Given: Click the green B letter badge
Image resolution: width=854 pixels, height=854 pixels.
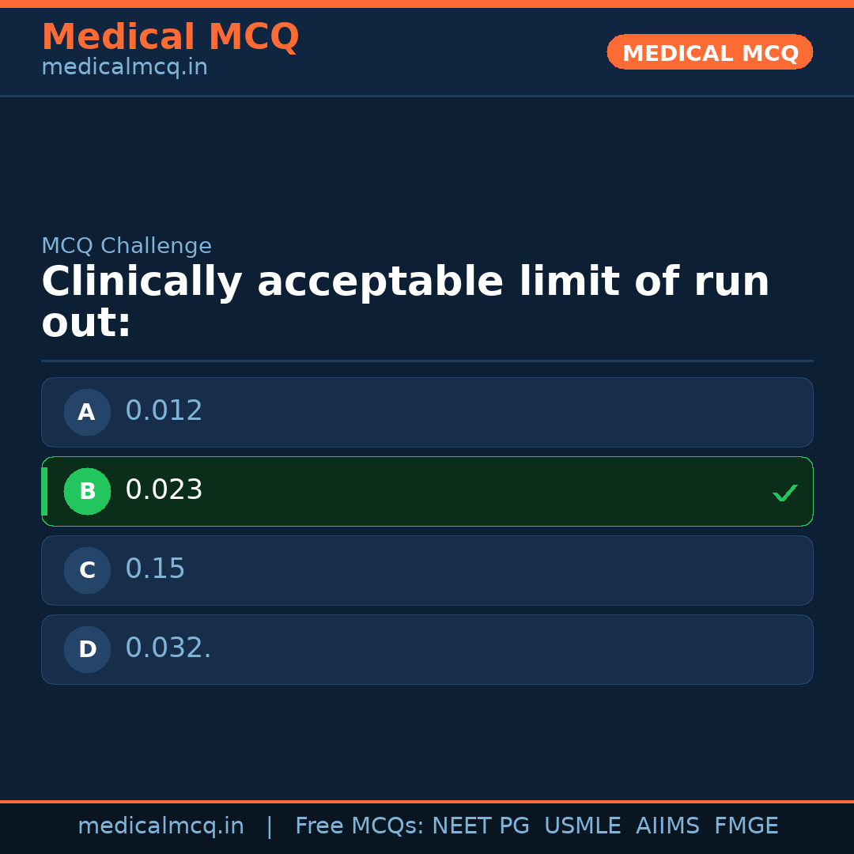Looking at the screenshot, I should pos(87,491).
